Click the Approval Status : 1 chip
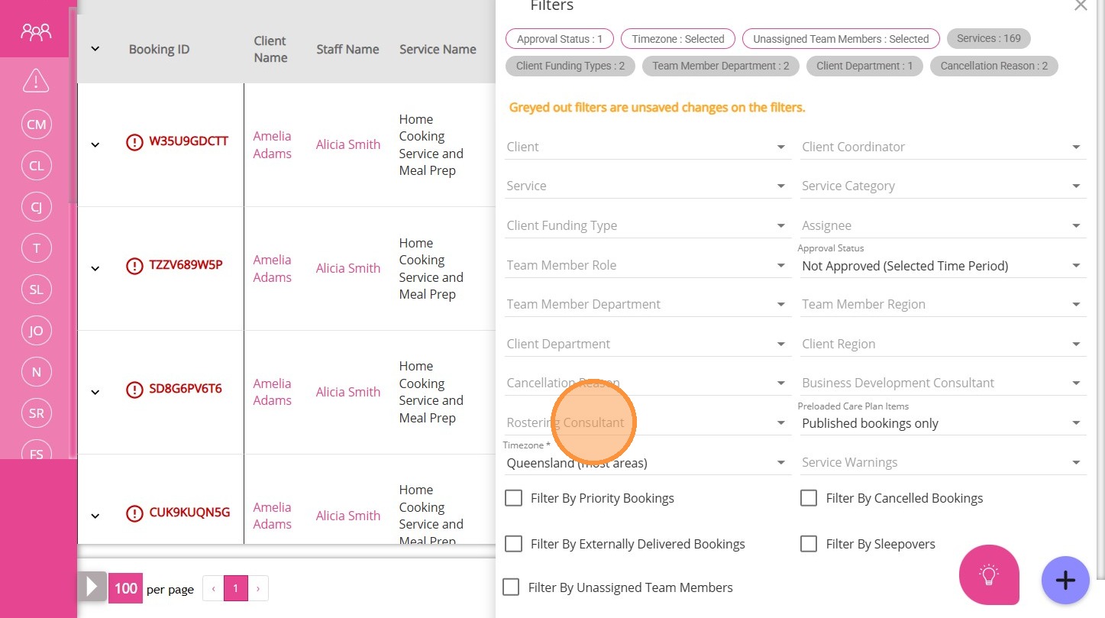 point(559,39)
